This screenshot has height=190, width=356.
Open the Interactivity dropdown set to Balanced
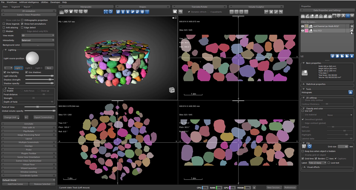point(38,40)
